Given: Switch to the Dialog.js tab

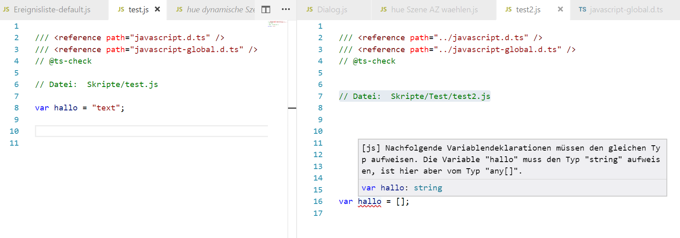Looking at the screenshot, I should (332, 9).
